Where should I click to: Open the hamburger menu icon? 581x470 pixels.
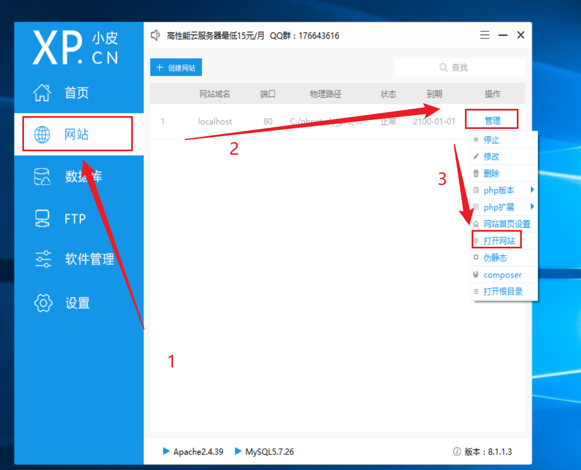[x=484, y=35]
